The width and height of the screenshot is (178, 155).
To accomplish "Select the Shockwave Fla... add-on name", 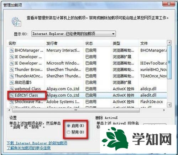I will [29, 102].
